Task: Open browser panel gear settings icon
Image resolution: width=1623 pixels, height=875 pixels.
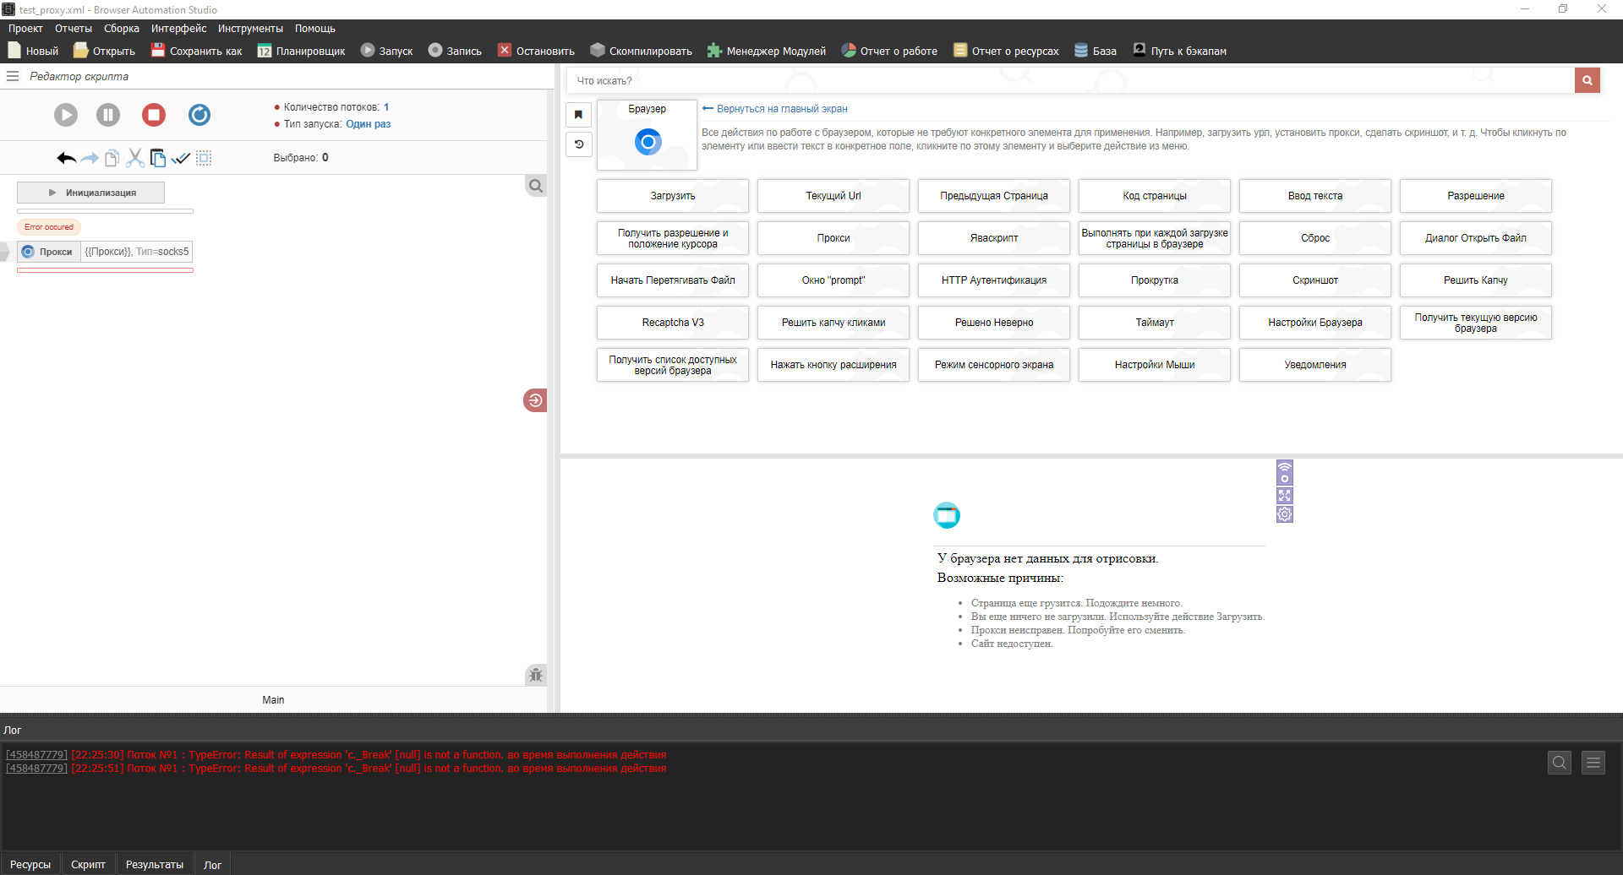Action: (x=1285, y=514)
